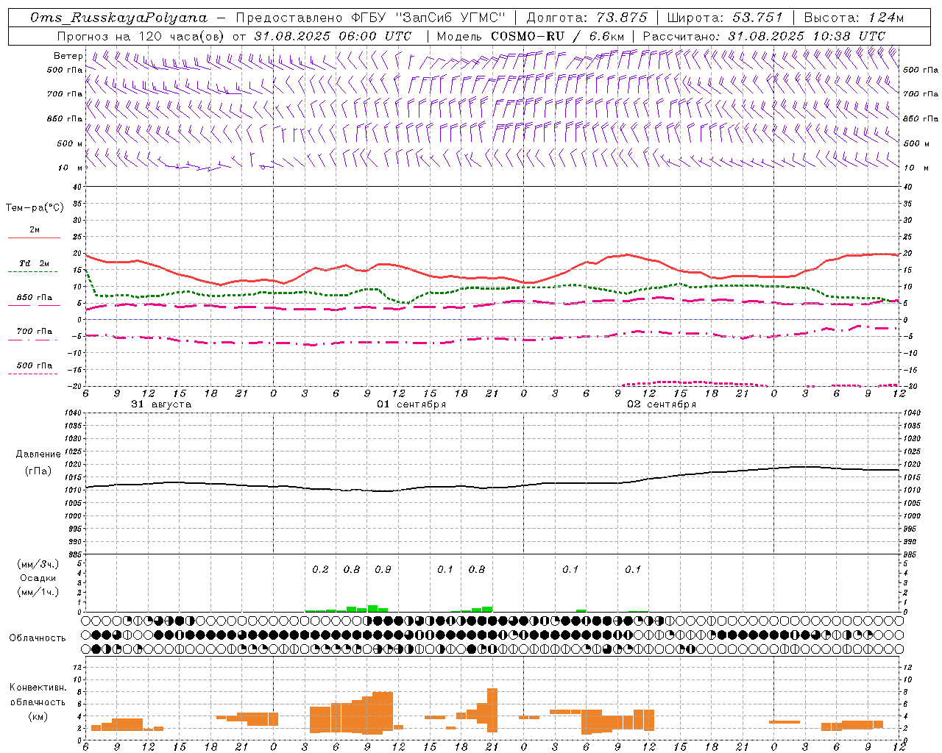Select the 31 августа date label

[161, 404]
